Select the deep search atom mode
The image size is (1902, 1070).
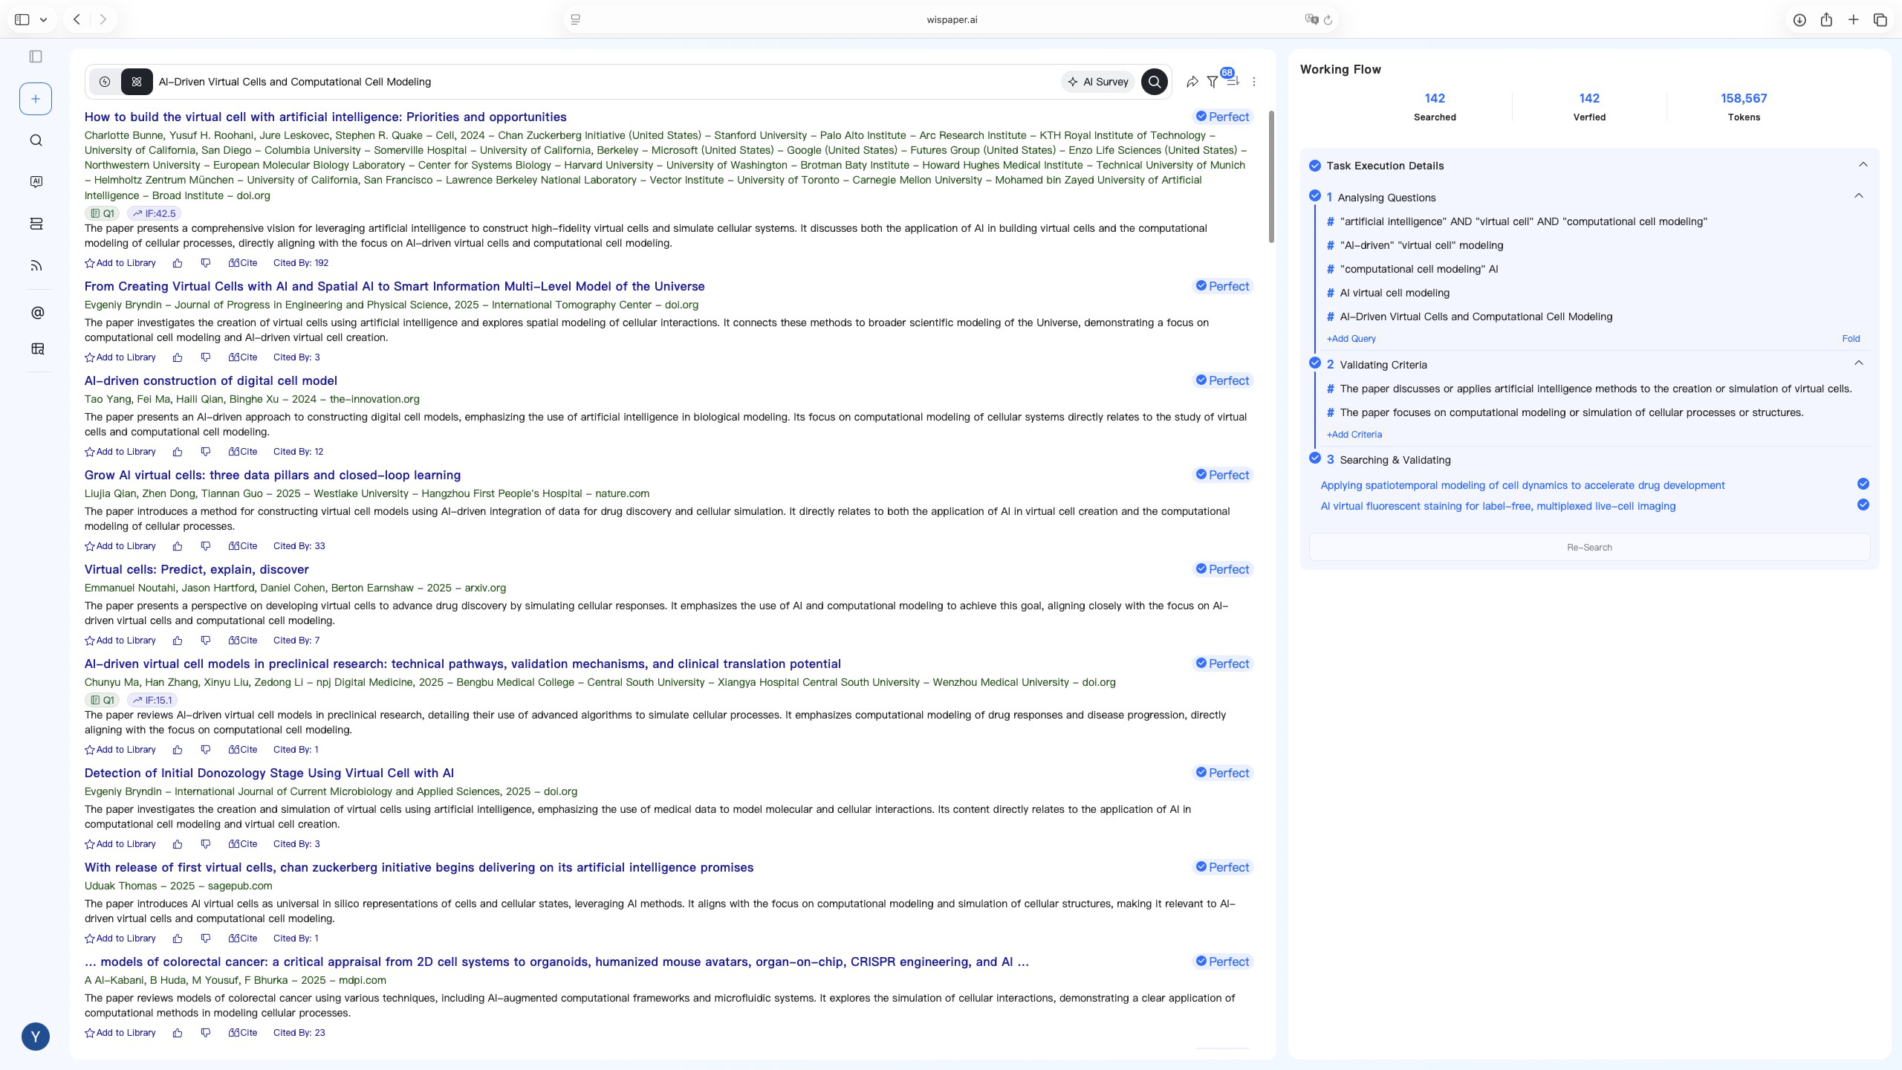coord(137,82)
